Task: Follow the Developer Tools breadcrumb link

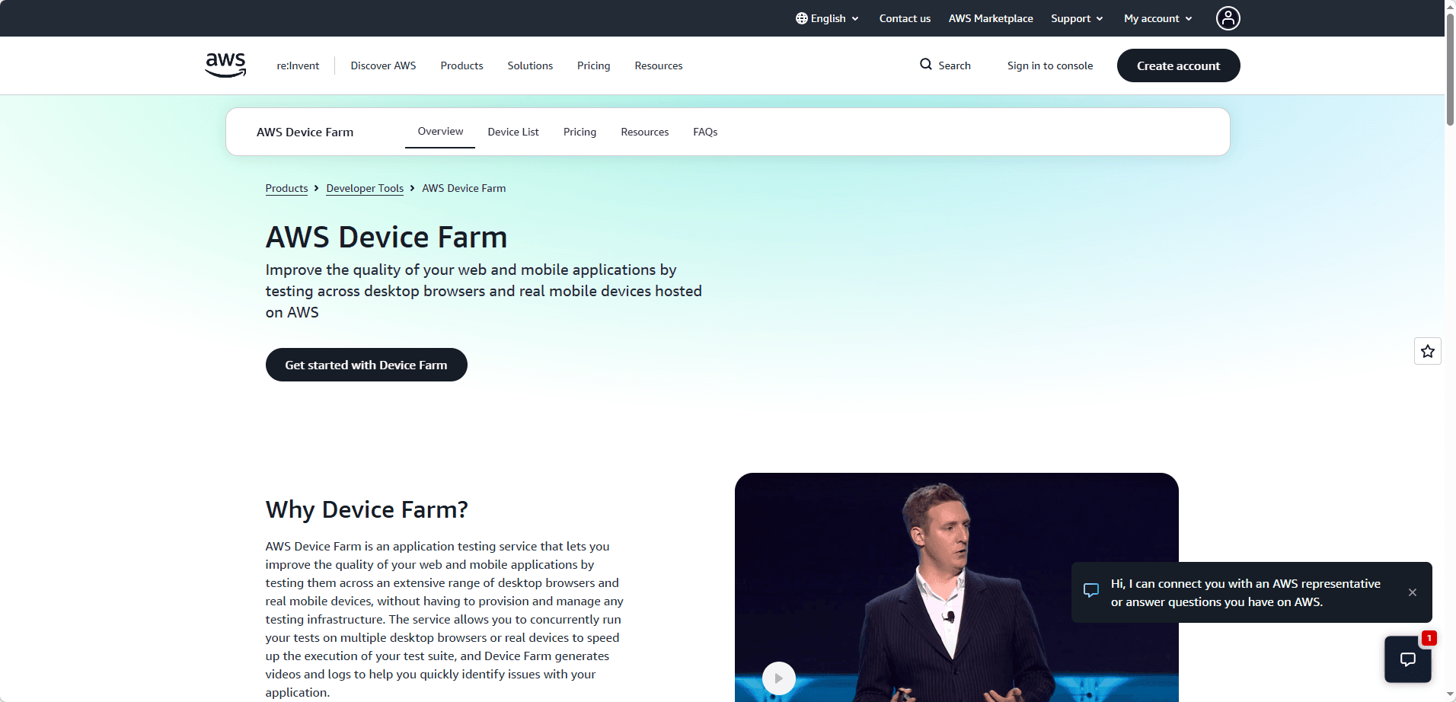Action: point(365,188)
